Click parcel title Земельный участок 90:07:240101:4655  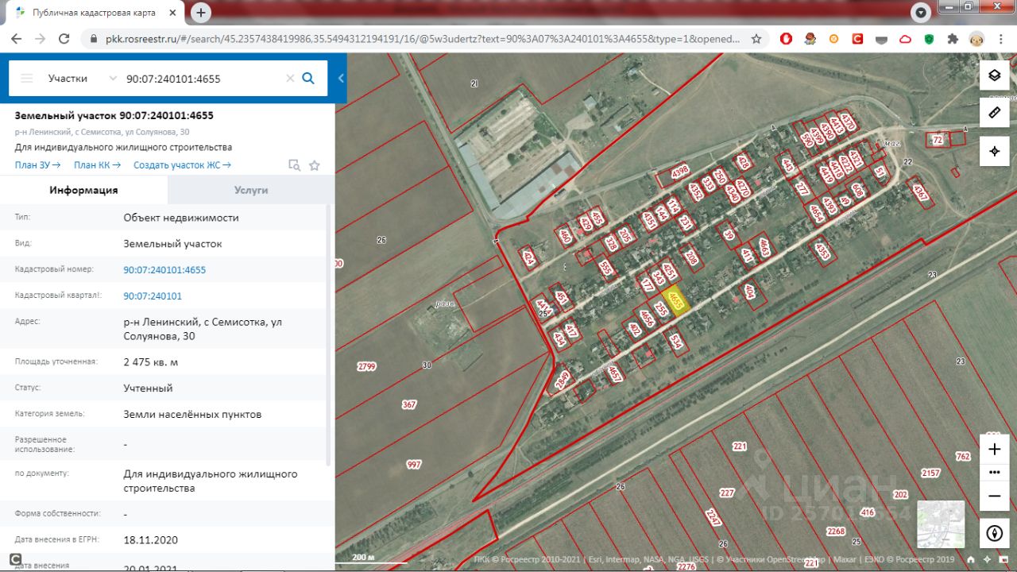[114, 116]
